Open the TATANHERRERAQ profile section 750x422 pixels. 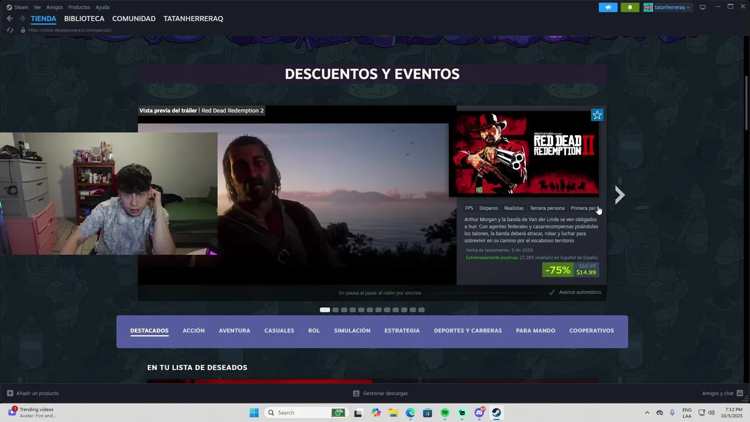(x=193, y=19)
